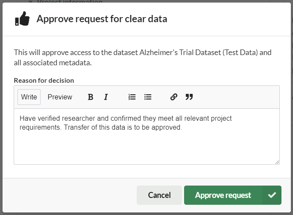The width and height of the screenshot is (293, 215).
Task: Switch to the Write tab
Action: [x=29, y=97]
